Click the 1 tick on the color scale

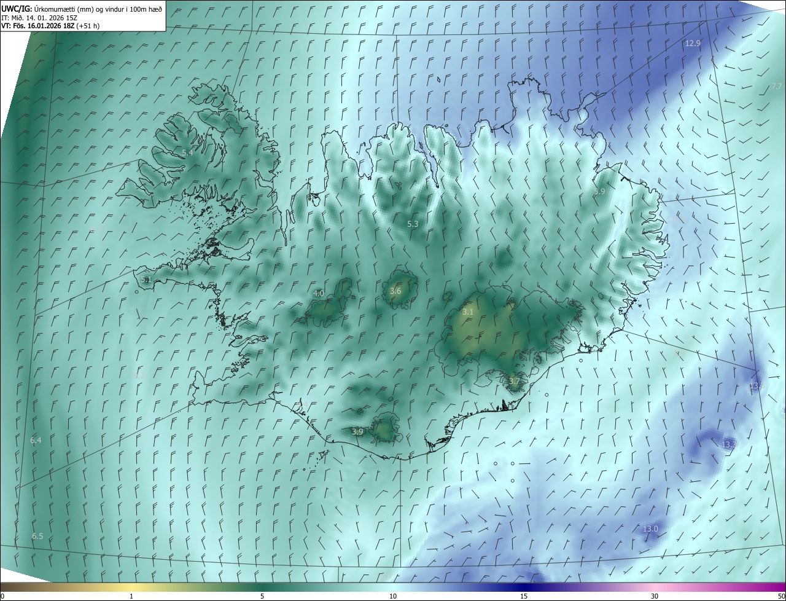click(x=131, y=597)
